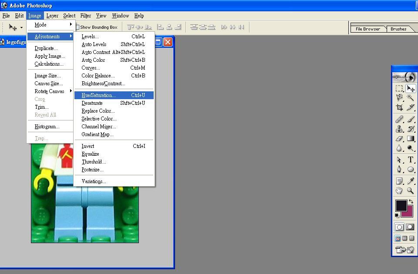Select the History Brush tool
The image size is (418, 274).
coord(411,129)
